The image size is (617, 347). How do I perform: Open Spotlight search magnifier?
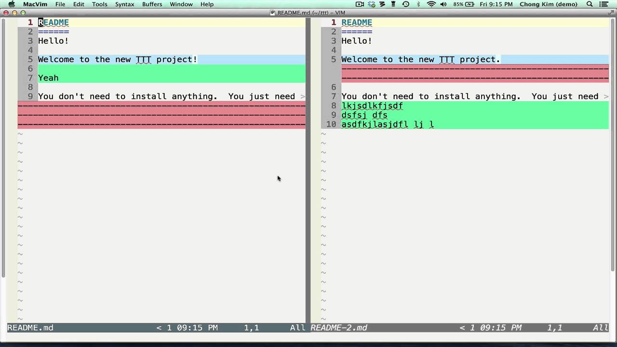coord(590,4)
